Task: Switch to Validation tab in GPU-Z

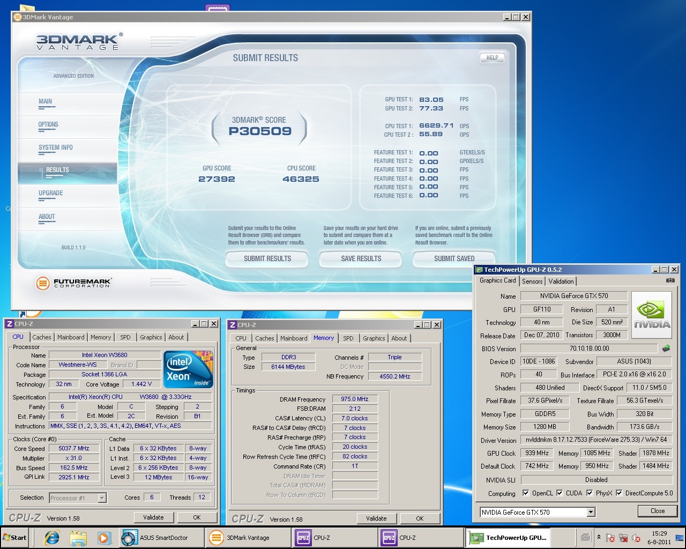Action: 561,281
